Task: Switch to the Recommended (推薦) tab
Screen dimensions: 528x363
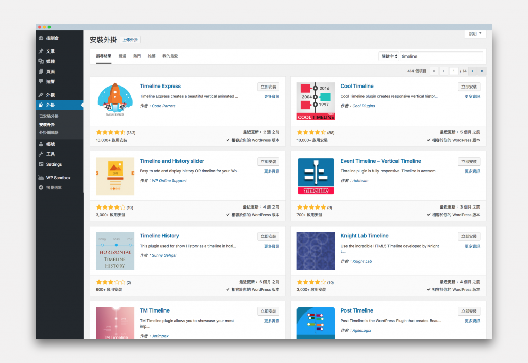Action: (152, 56)
